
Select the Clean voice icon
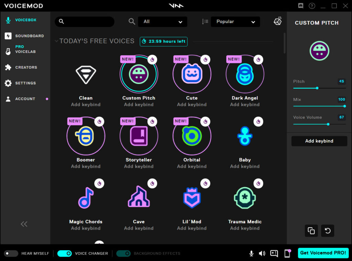point(86,75)
